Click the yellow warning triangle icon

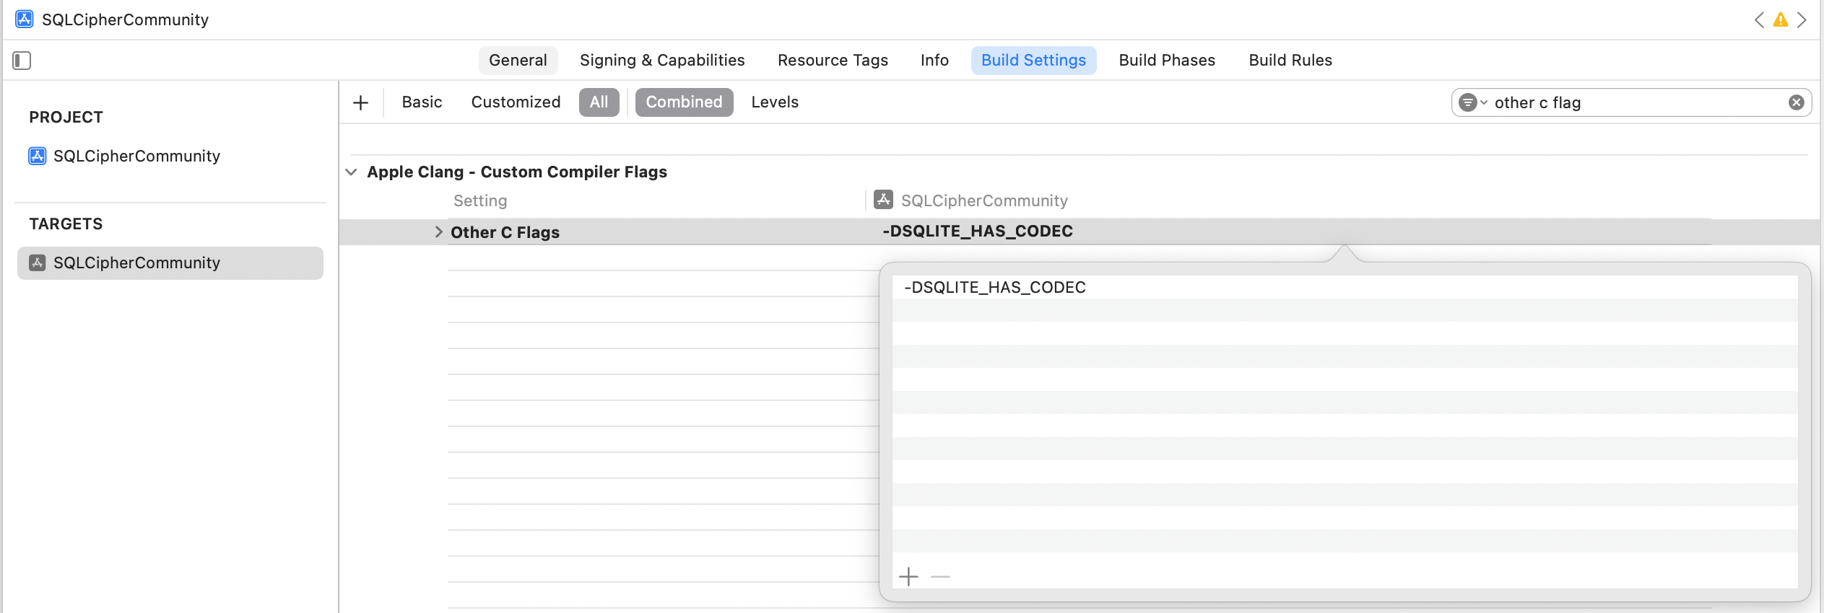[x=1781, y=19]
